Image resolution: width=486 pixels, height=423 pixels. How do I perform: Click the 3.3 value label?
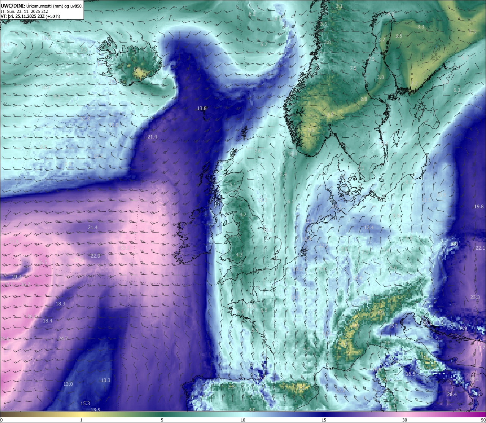point(421,27)
